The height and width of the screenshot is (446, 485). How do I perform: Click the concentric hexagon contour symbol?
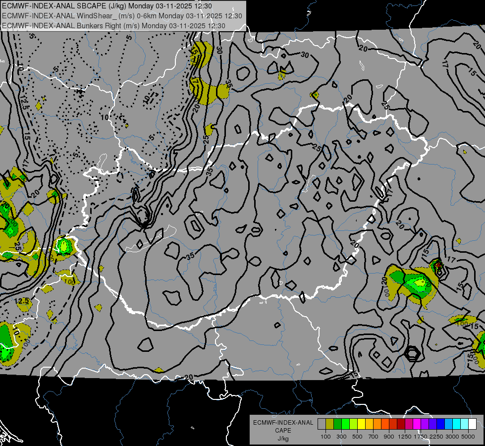coord(412,353)
